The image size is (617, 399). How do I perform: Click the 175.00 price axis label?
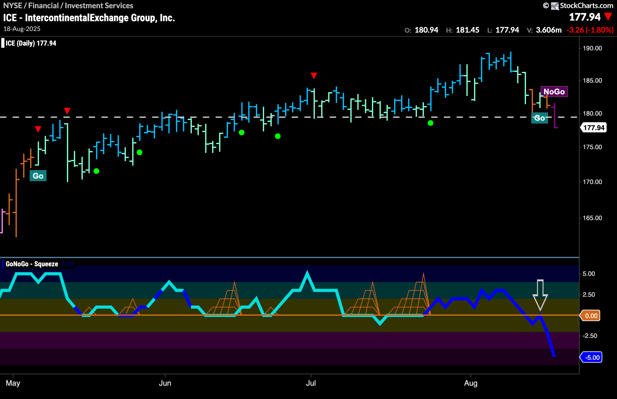592,147
